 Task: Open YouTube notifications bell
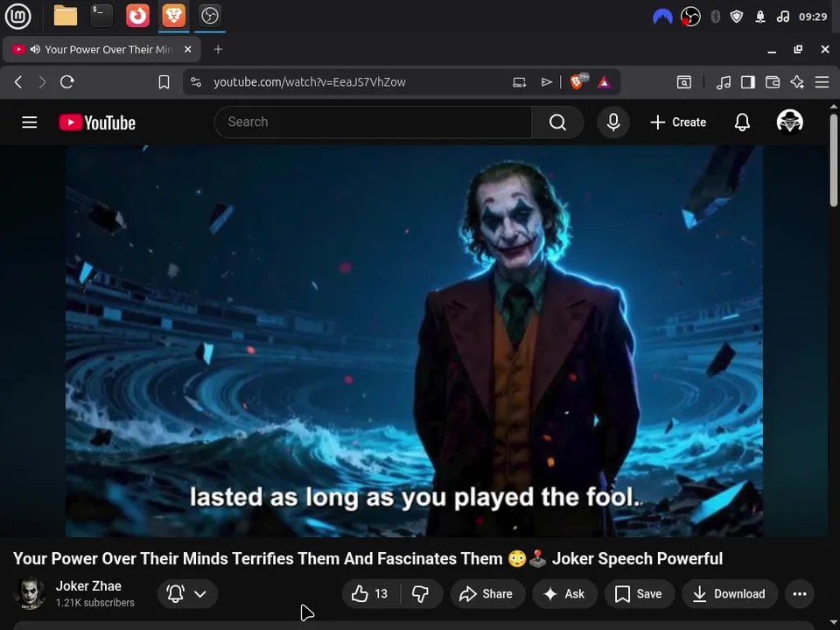[x=742, y=122]
